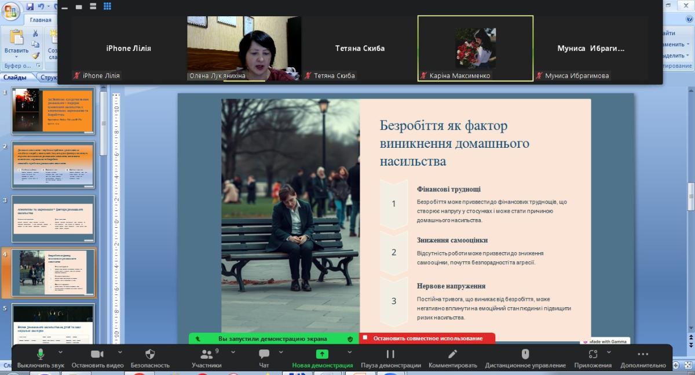Image resolution: width=695 pixels, height=375 pixels.
Task: Open the Приложения apps icon
Action: point(592,357)
